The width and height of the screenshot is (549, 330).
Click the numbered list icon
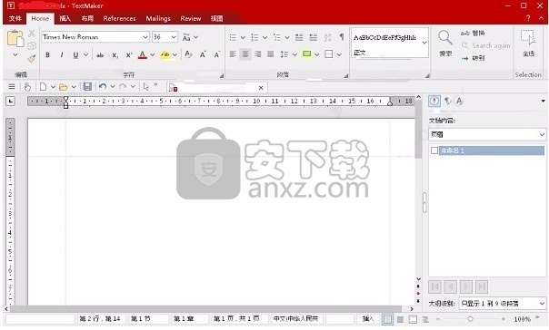(255, 37)
